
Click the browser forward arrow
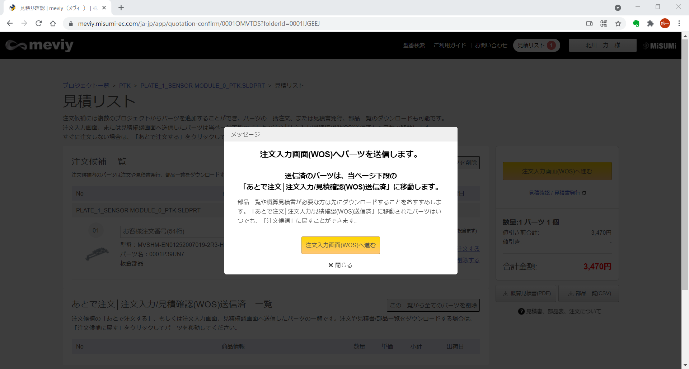click(24, 24)
